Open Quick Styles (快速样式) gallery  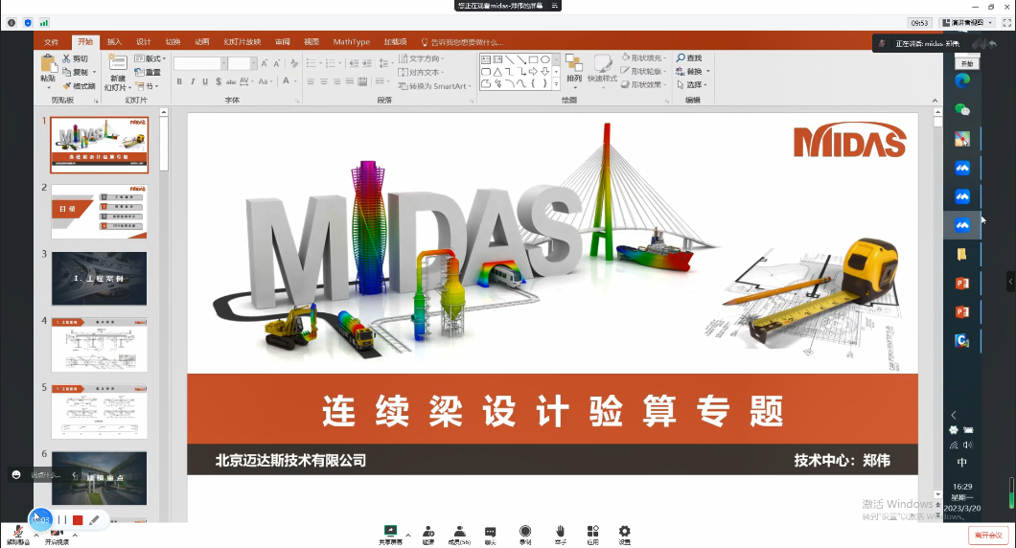point(603,70)
